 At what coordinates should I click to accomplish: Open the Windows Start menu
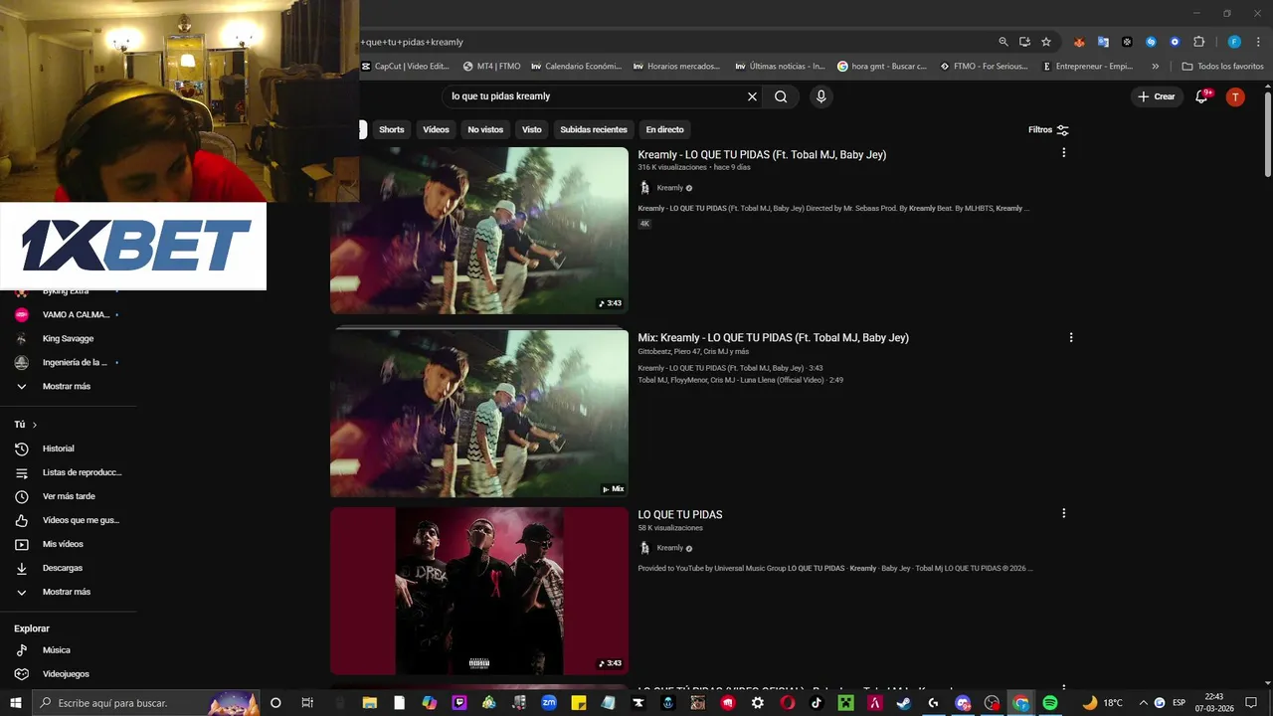click(16, 703)
